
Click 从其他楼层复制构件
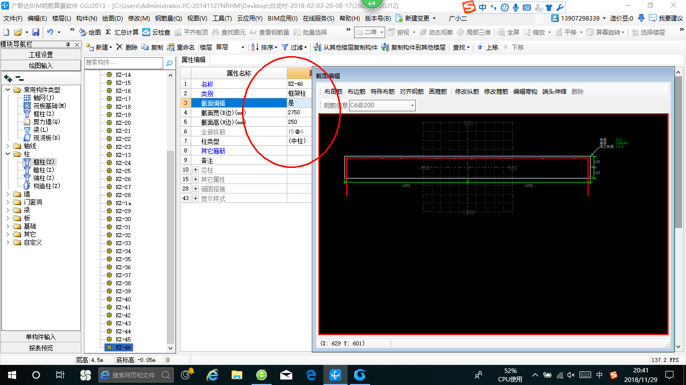[346, 47]
